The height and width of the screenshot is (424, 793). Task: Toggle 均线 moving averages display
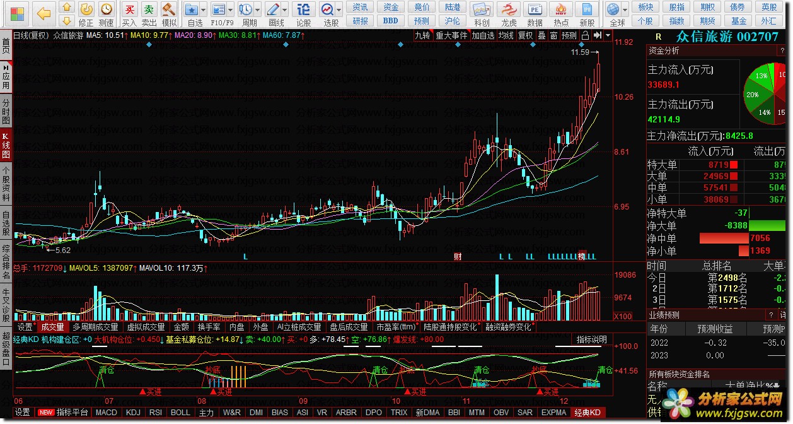coord(506,35)
